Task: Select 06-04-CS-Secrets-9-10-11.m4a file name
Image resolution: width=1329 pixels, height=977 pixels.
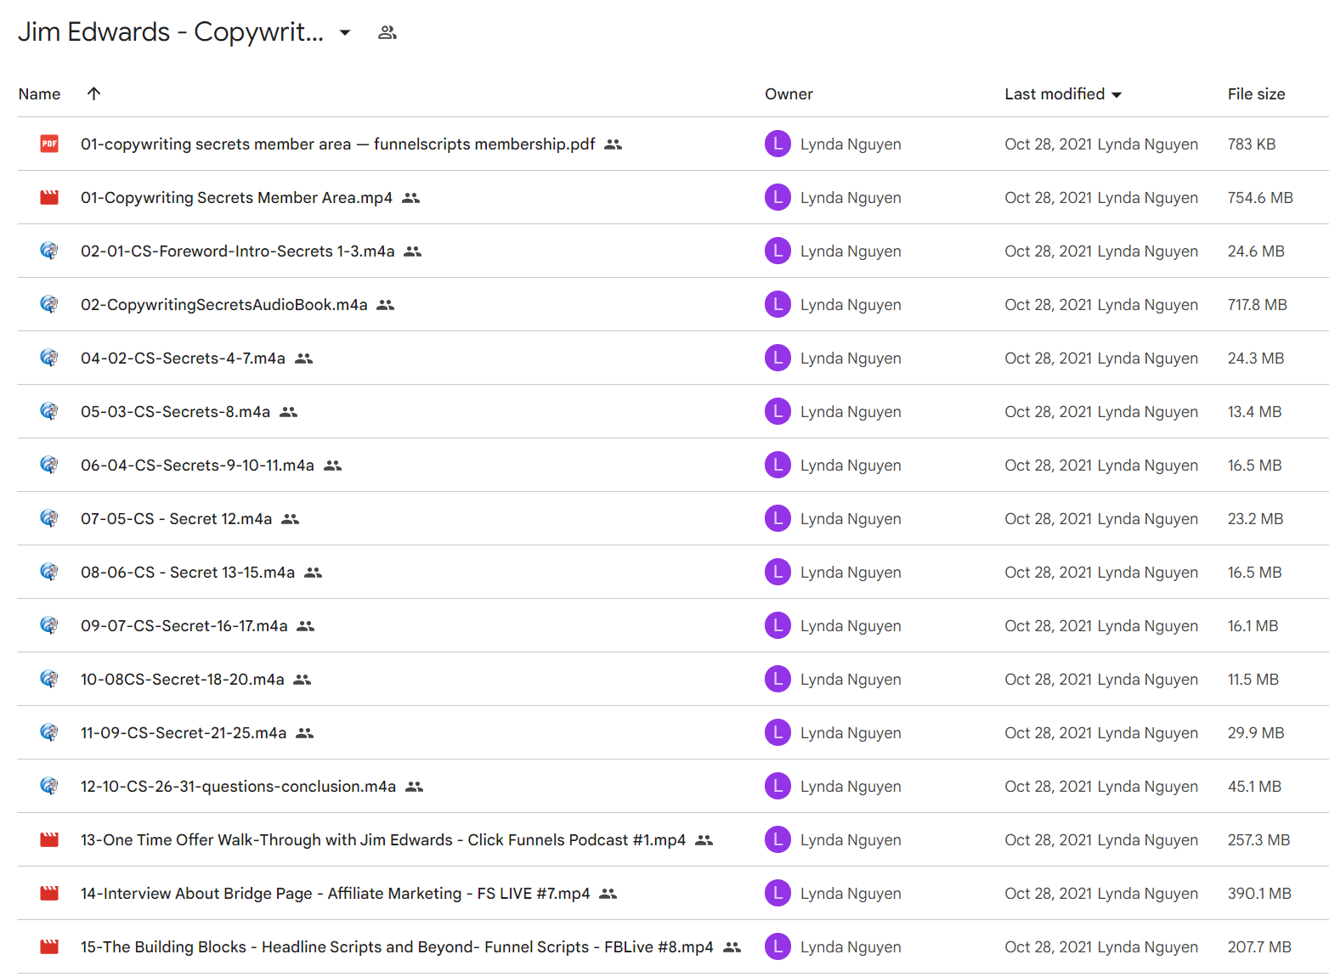Action: 197,466
